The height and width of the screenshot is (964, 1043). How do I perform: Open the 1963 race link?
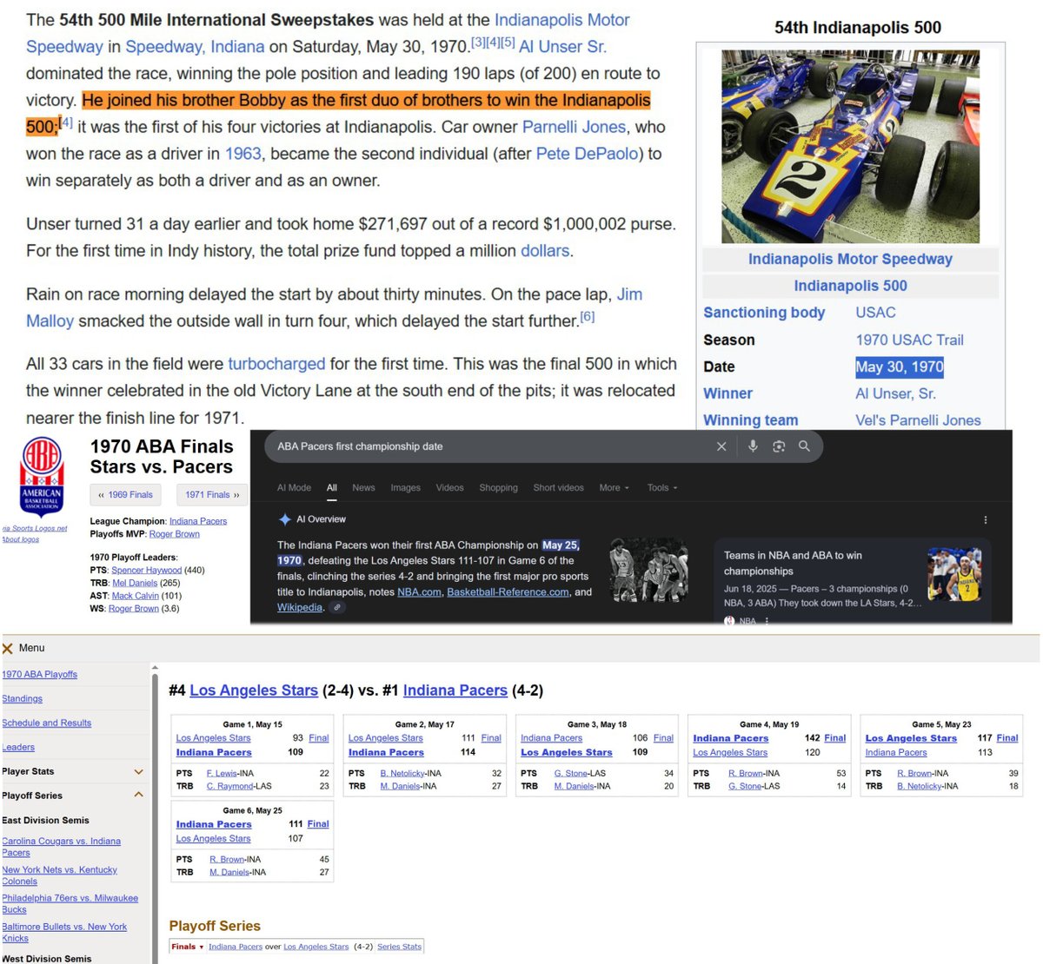[242, 154]
